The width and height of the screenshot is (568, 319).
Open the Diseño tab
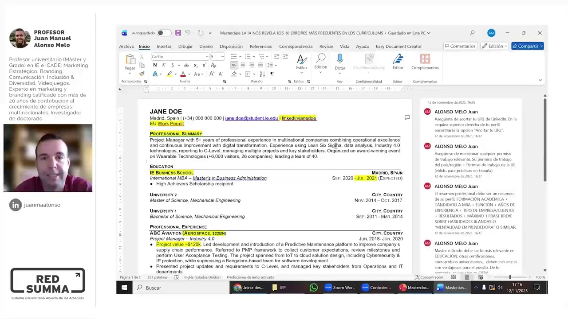206,46
